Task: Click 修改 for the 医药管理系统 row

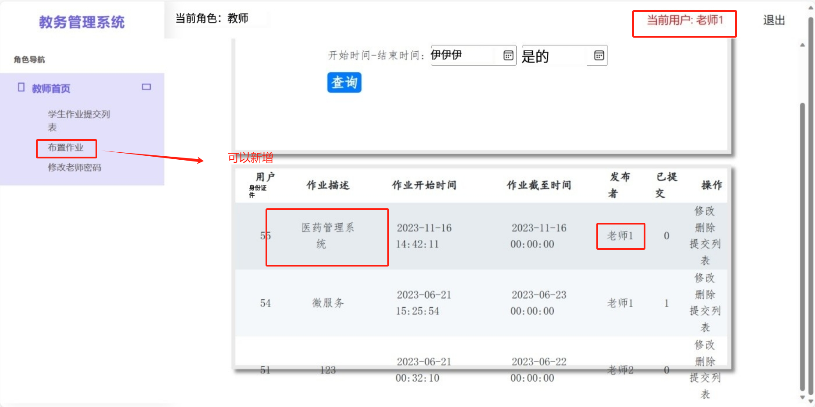Action: point(705,211)
